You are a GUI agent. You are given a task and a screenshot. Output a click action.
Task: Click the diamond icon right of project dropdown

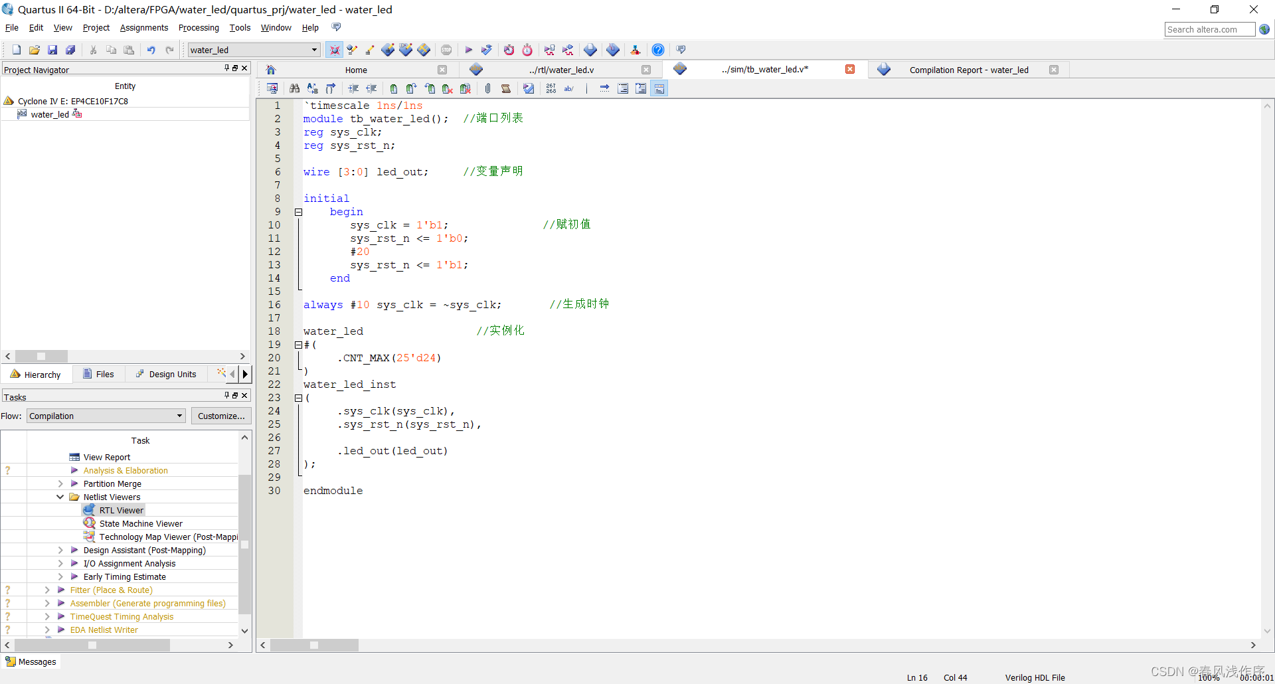click(x=335, y=50)
